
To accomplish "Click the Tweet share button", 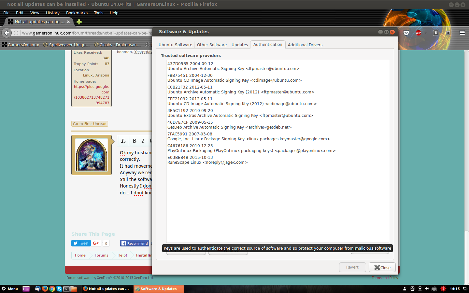I will click(x=81, y=243).
